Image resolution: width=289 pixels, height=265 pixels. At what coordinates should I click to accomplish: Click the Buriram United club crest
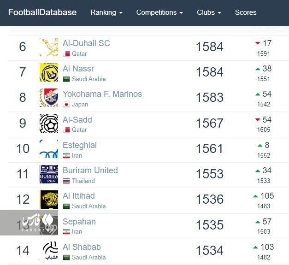(x=49, y=174)
